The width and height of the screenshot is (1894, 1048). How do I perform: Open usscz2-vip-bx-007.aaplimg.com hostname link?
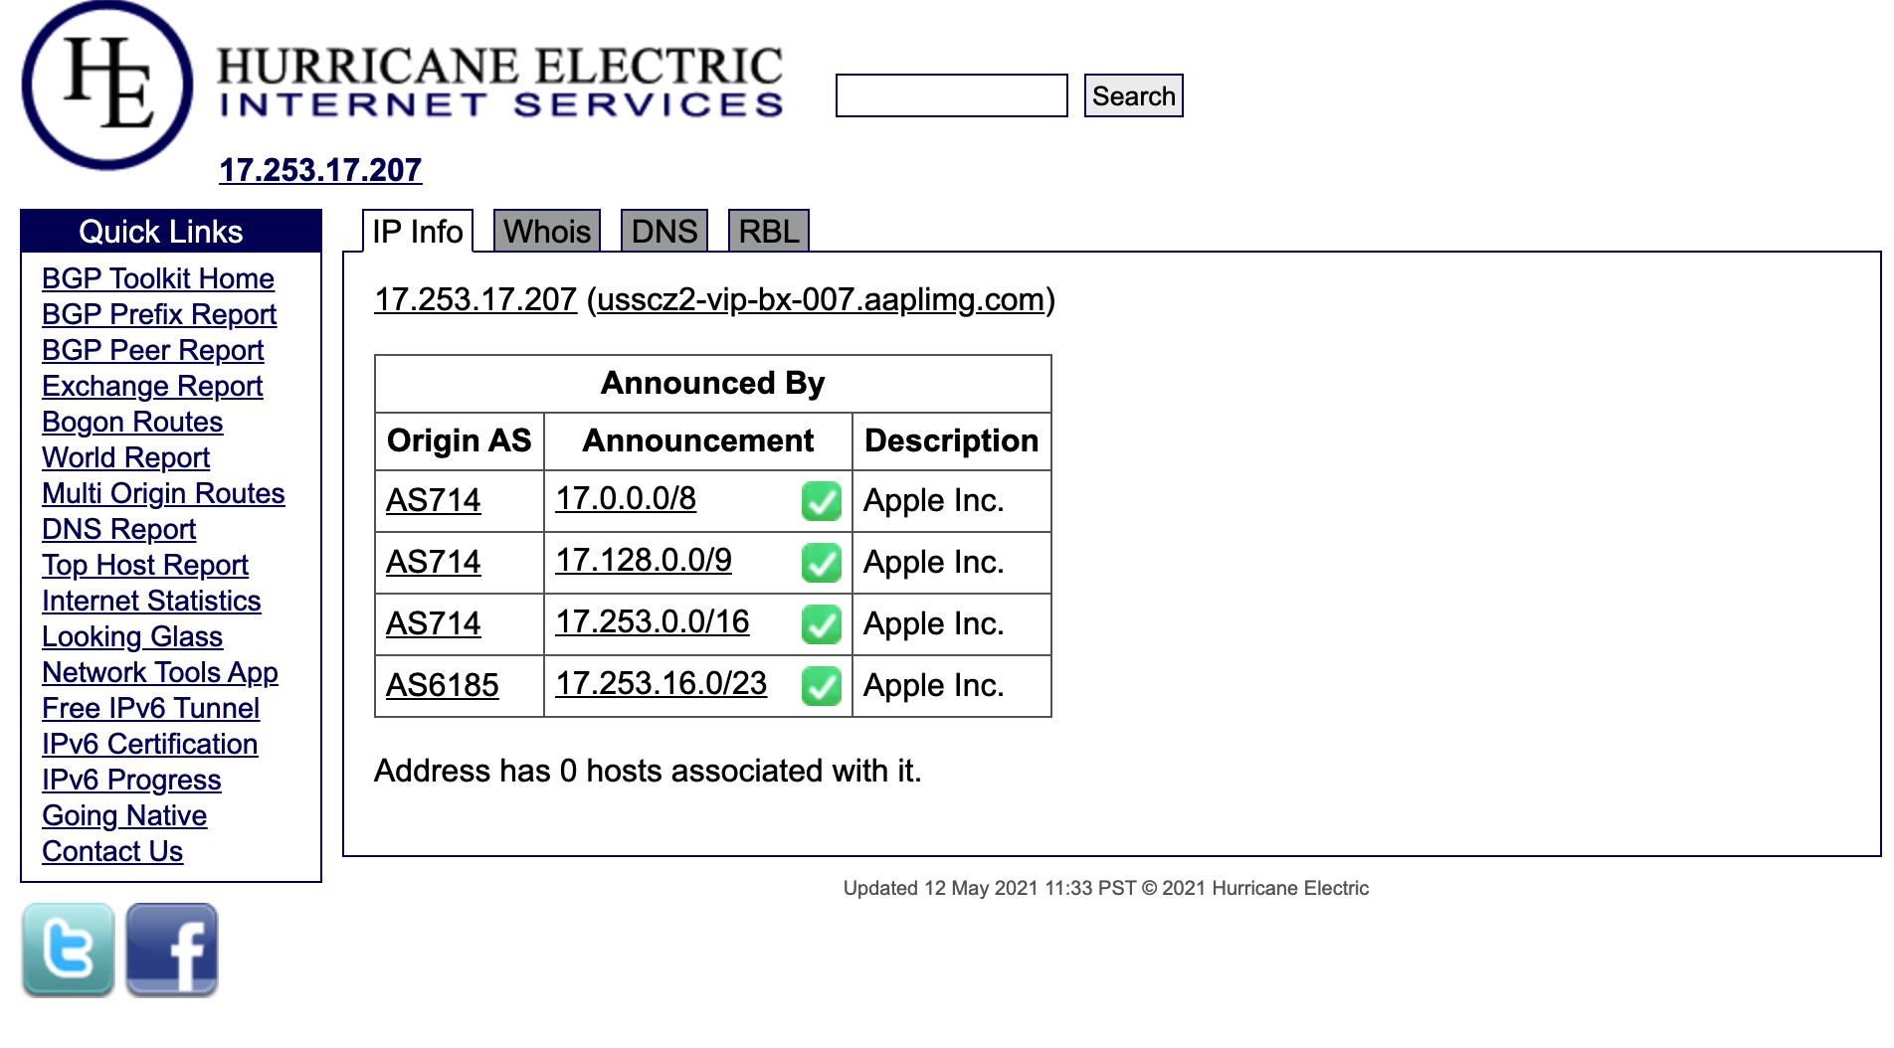tap(821, 299)
